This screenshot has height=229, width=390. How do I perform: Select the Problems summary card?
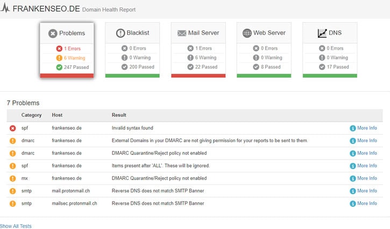click(x=67, y=50)
